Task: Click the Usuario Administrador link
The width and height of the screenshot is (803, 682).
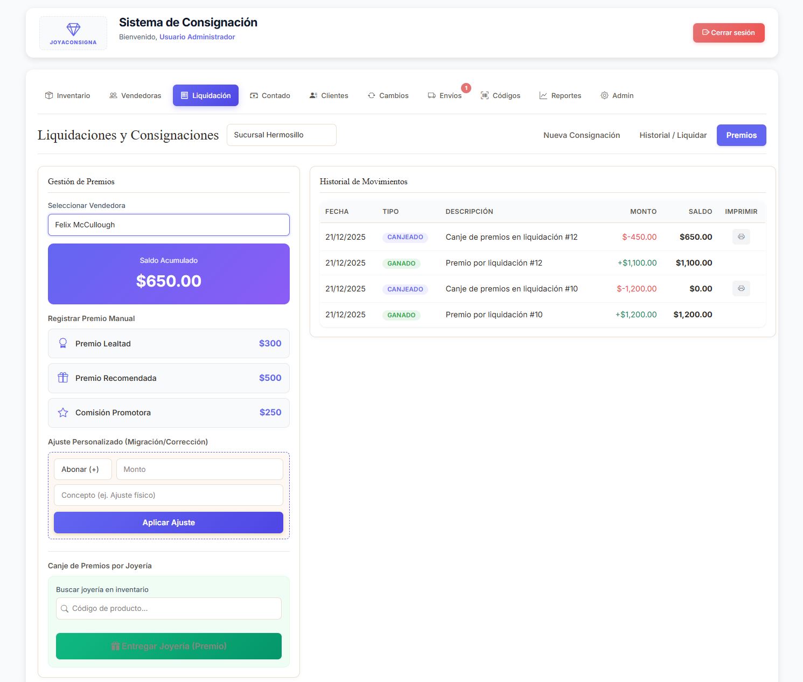Action: (x=197, y=37)
